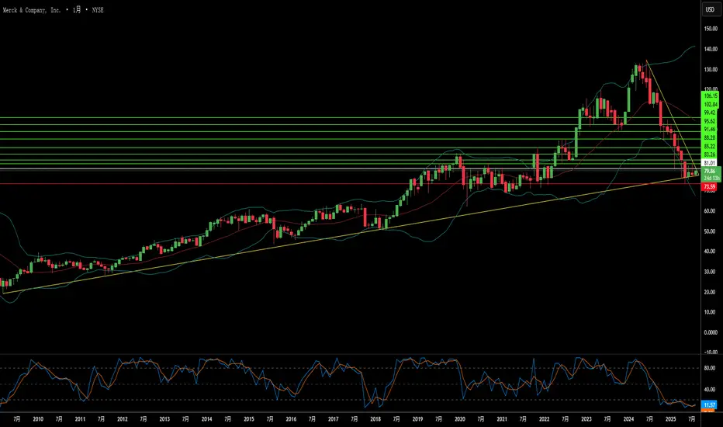This screenshot has height=427, width=723.
Task: Click the 2010 label on time axis
Action: pyautogui.click(x=38, y=418)
